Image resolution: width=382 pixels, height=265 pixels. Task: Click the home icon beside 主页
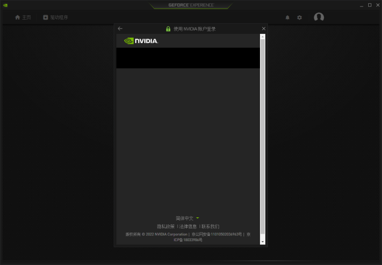coord(18,17)
